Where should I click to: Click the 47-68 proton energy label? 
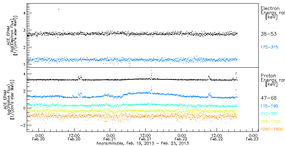coord(269,98)
